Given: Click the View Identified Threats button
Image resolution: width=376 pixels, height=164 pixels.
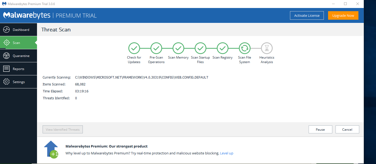Looking at the screenshot, I should coord(63,129).
